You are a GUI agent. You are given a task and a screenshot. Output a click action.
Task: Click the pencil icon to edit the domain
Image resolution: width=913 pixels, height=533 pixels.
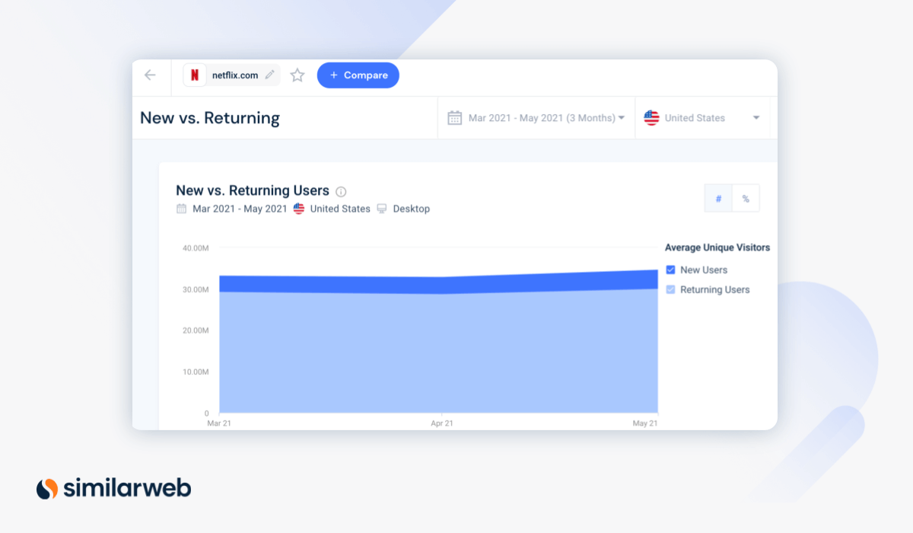pos(270,75)
